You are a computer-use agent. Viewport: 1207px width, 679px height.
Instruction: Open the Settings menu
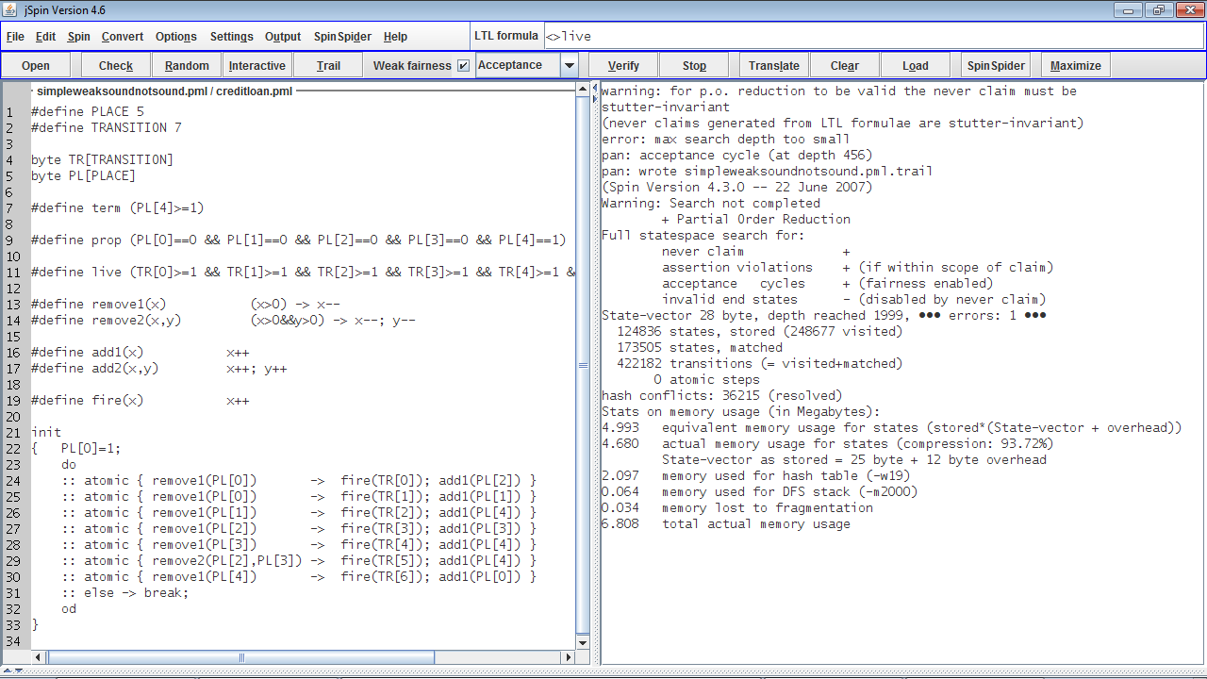(231, 37)
